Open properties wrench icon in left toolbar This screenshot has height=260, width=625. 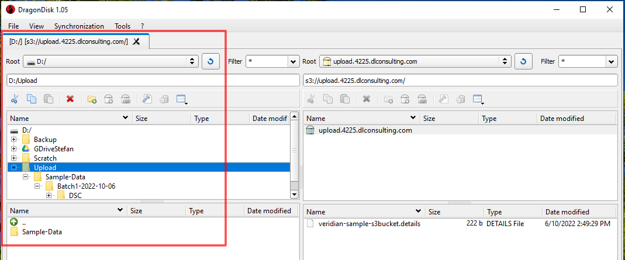[147, 99]
